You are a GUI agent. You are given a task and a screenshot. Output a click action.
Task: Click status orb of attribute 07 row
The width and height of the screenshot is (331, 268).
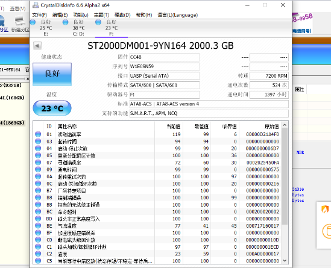[38, 163]
